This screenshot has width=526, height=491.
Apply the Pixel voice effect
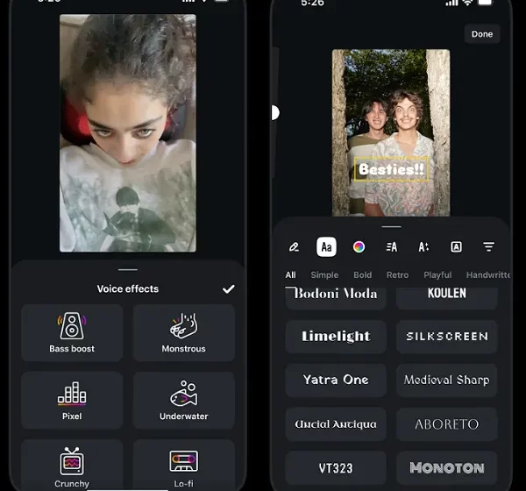pos(72,399)
